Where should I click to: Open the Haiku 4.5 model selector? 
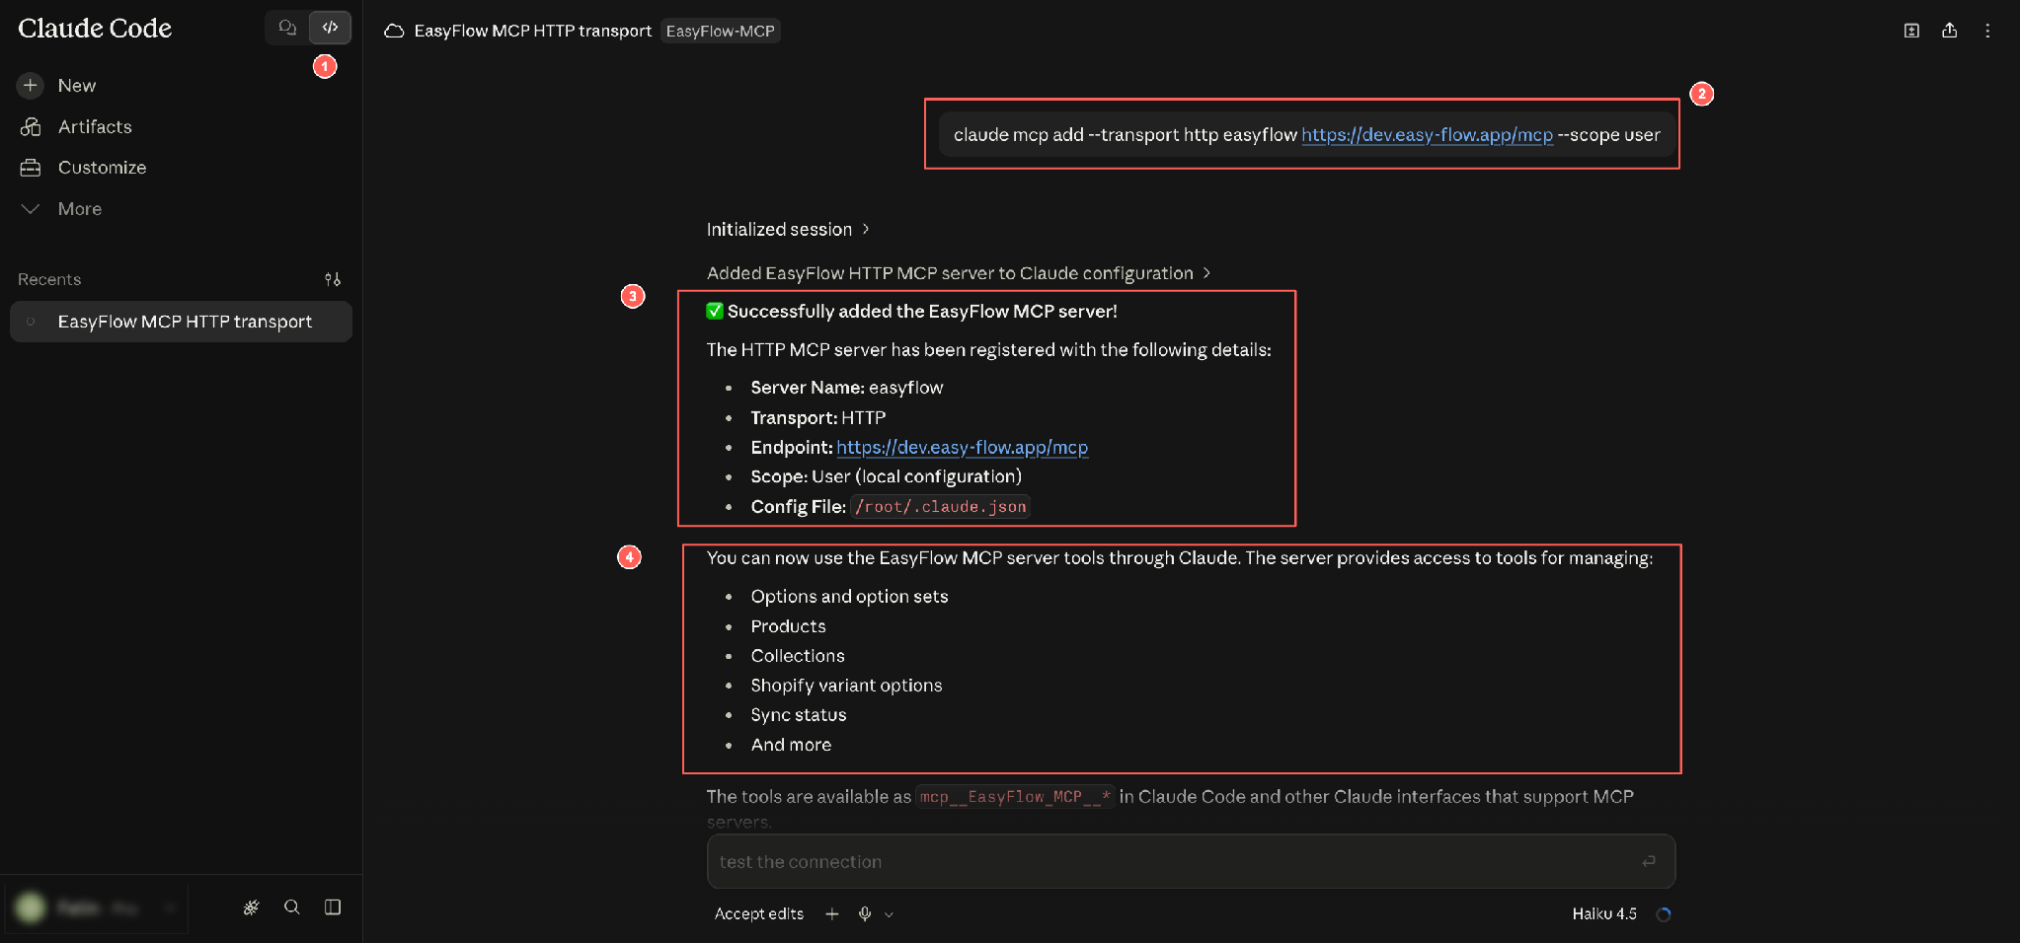[1604, 914]
